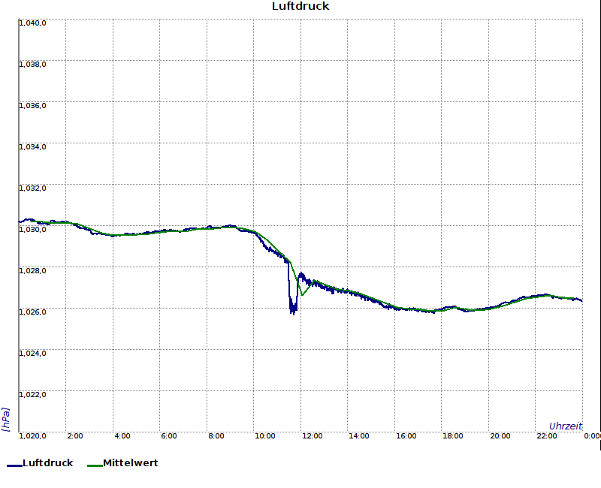
Task: Click the 1,028,0 y-axis value
Action: [32, 271]
